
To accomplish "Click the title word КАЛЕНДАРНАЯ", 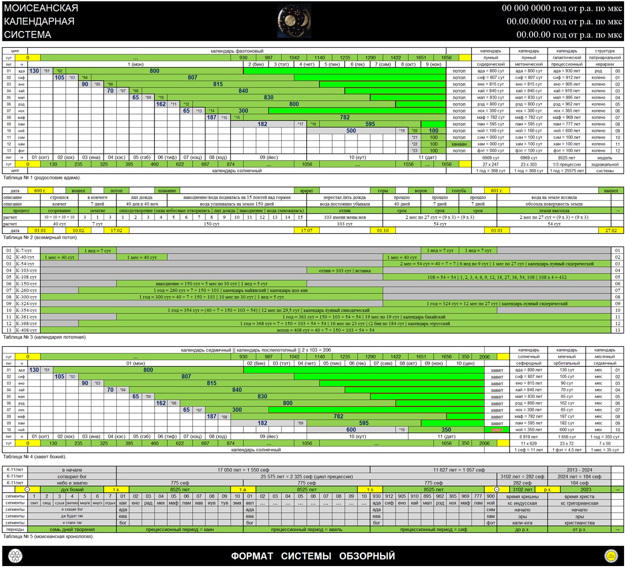I will tap(39, 21).
